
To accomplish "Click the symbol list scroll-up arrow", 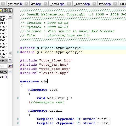I will (10, 72).
